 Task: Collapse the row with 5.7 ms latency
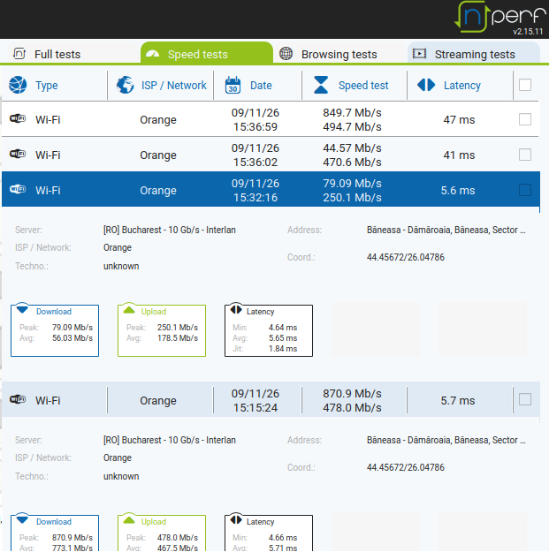[x=271, y=400]
